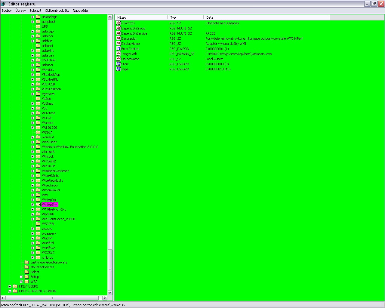Click the ab icon next to ImagePath value
The image size is (385, 308).
click(x=119, y=54)
